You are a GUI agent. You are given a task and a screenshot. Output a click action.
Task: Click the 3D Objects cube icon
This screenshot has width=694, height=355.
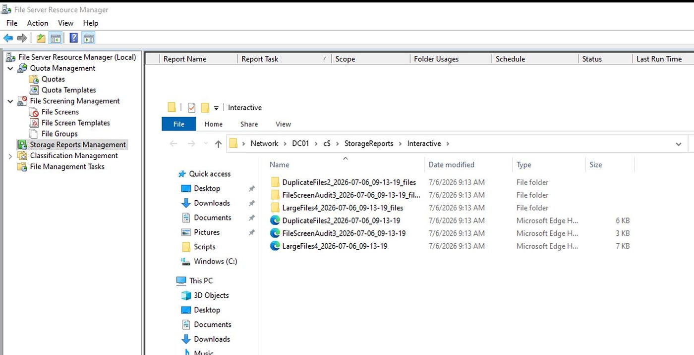tap(186, 295)
